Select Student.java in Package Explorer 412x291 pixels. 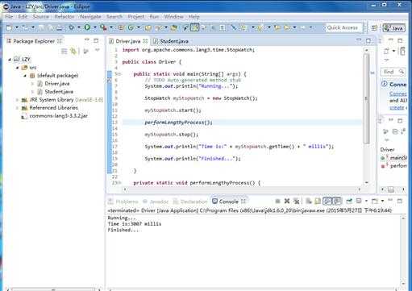(59, 92)
